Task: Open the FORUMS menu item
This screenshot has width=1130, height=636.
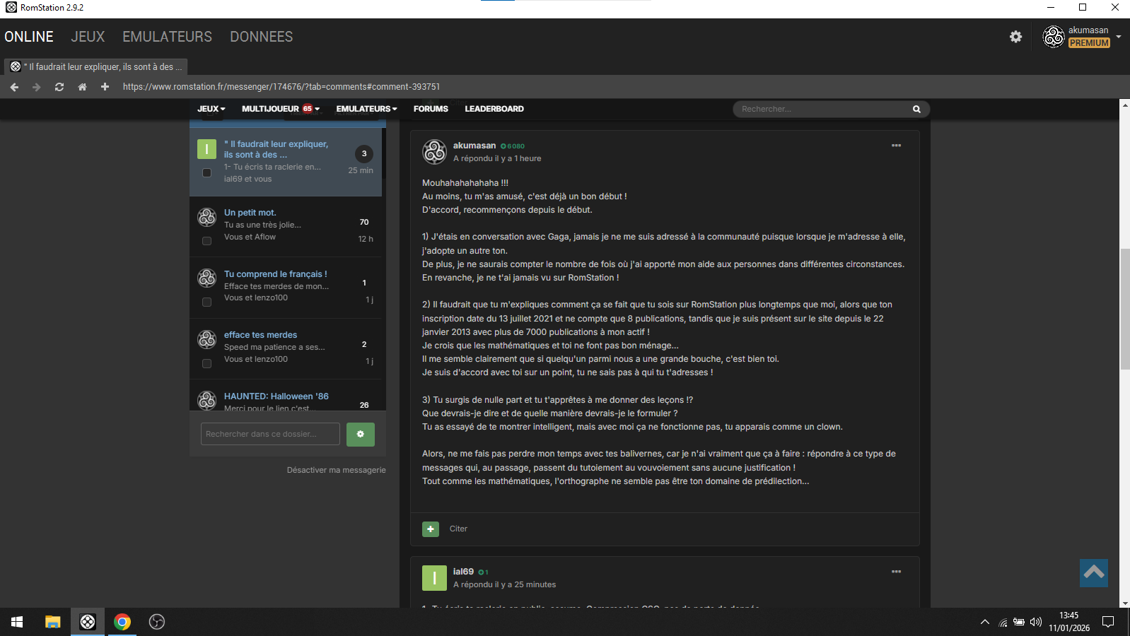Action: (431, 109)
